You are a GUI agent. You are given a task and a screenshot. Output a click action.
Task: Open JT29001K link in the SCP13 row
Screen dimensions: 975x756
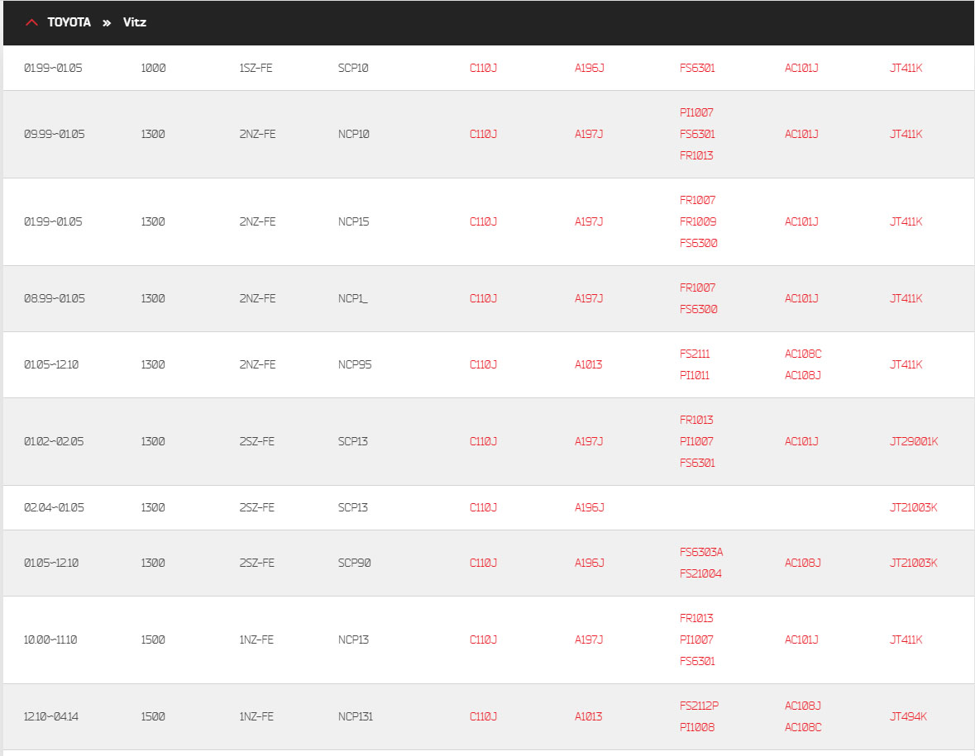click(914, 442)
